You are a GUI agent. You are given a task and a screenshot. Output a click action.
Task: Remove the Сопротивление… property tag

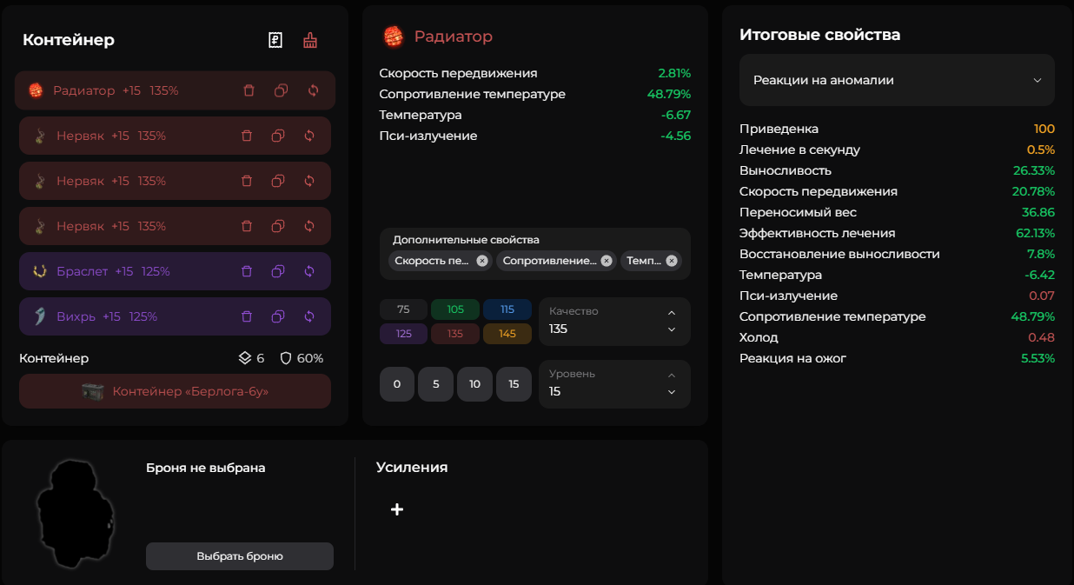(607, 260)
